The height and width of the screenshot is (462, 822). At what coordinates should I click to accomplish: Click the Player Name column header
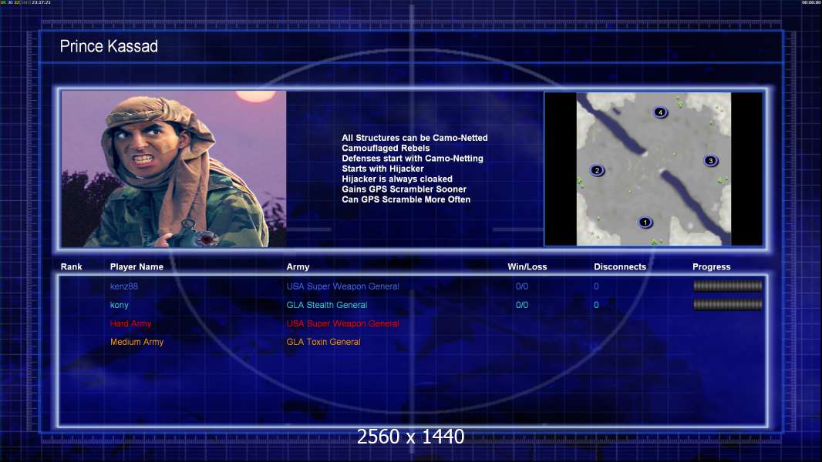(x=136, y=267)
